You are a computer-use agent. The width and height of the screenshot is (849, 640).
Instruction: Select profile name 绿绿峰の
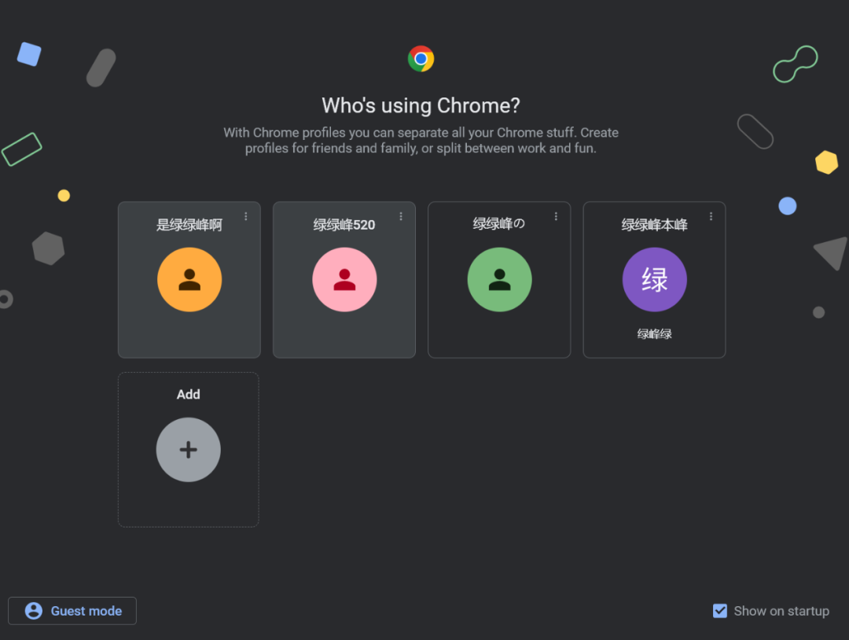(498, 224)
